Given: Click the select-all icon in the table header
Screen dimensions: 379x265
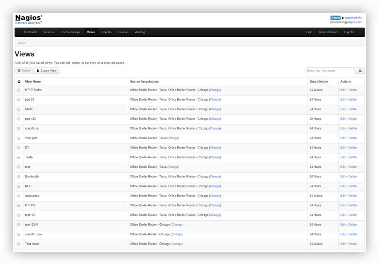Looking at the screenshot, I should (19, 81).
